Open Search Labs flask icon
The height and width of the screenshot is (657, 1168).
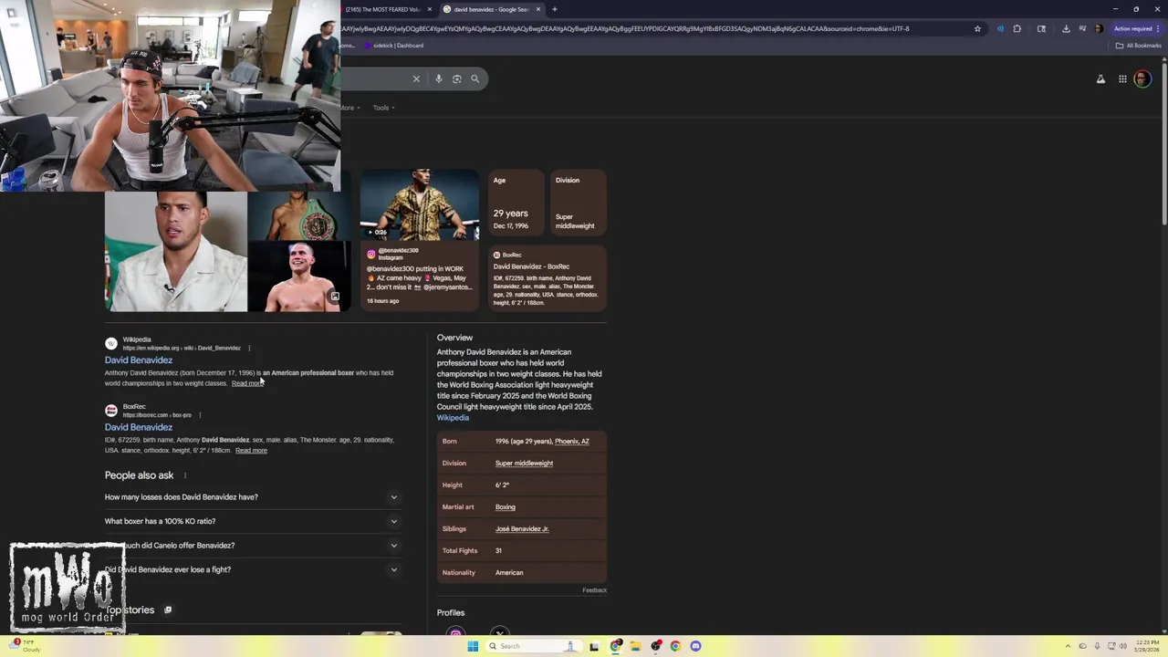(1100, 79)
